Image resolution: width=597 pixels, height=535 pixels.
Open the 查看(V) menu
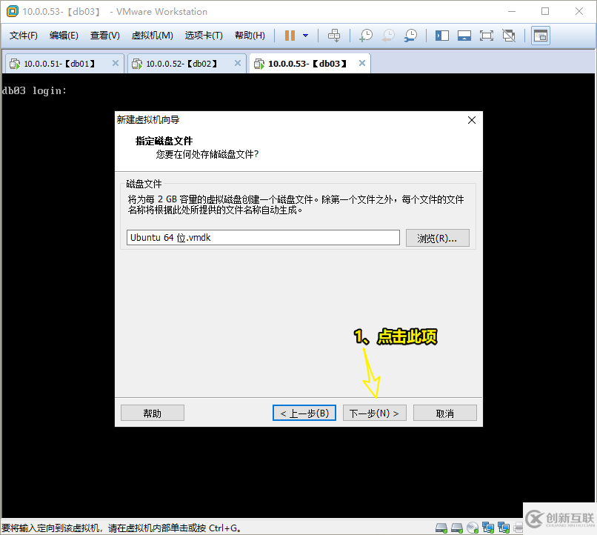click(x=104, y=36)
